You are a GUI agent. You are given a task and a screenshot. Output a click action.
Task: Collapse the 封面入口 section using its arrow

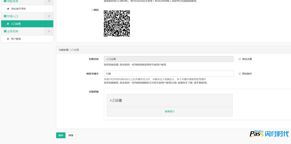(x=49, y=16)
